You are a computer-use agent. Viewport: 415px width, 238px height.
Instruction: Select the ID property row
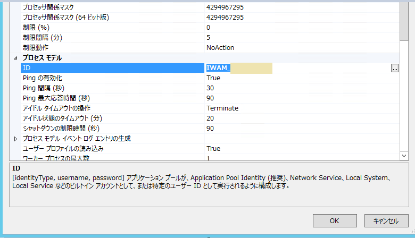(112, 68)
